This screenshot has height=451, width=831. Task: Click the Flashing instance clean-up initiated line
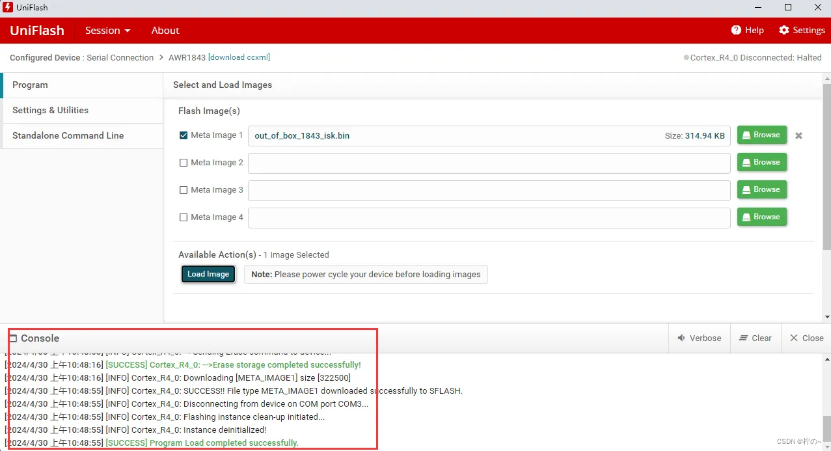(x=165, y=417)
